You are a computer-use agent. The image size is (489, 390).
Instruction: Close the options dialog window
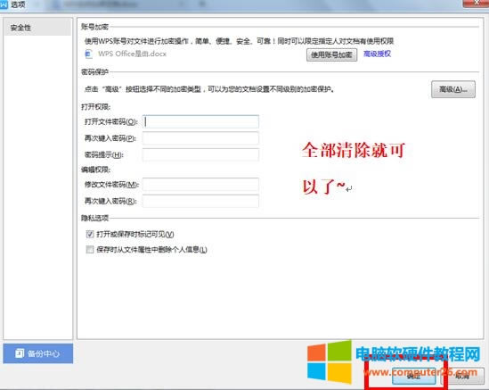tap(476, 3)
